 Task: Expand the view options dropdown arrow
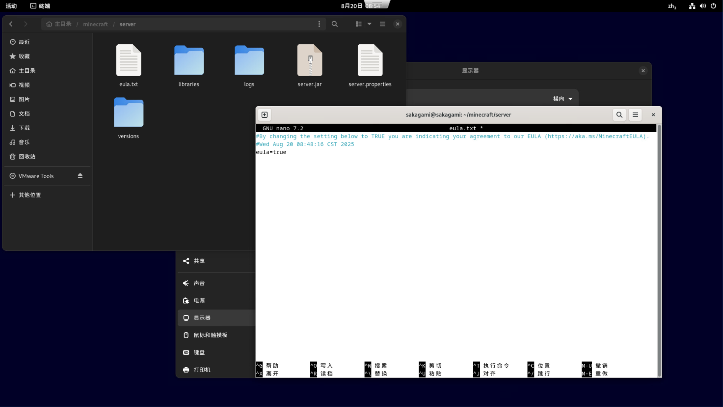click(x=370, y=24)
